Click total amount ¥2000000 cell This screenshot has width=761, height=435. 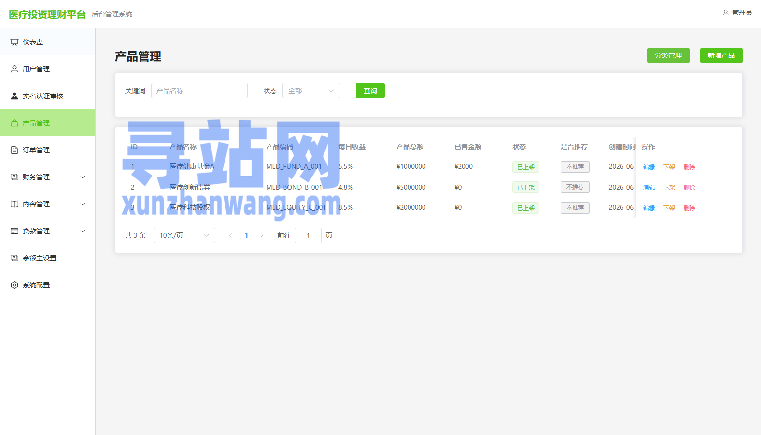click(411, 207)
